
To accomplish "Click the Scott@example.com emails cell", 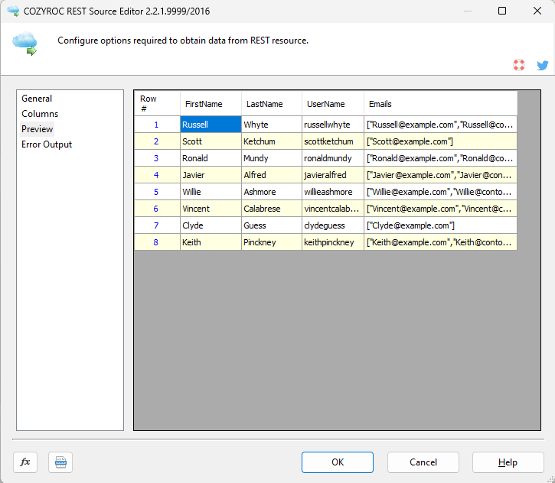I will coord(440,141).
